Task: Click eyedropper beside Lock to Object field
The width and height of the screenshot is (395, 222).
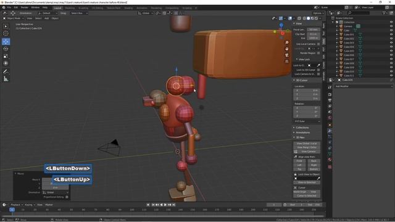Action: (318, 65)
